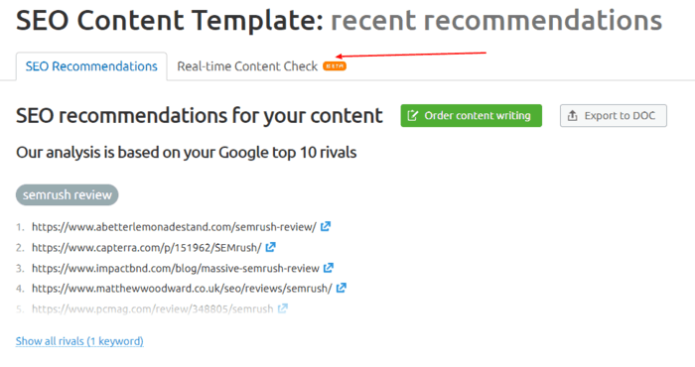
Task: Open the matthewwoodward.co.uk reviews link
Action: point(182,289)
